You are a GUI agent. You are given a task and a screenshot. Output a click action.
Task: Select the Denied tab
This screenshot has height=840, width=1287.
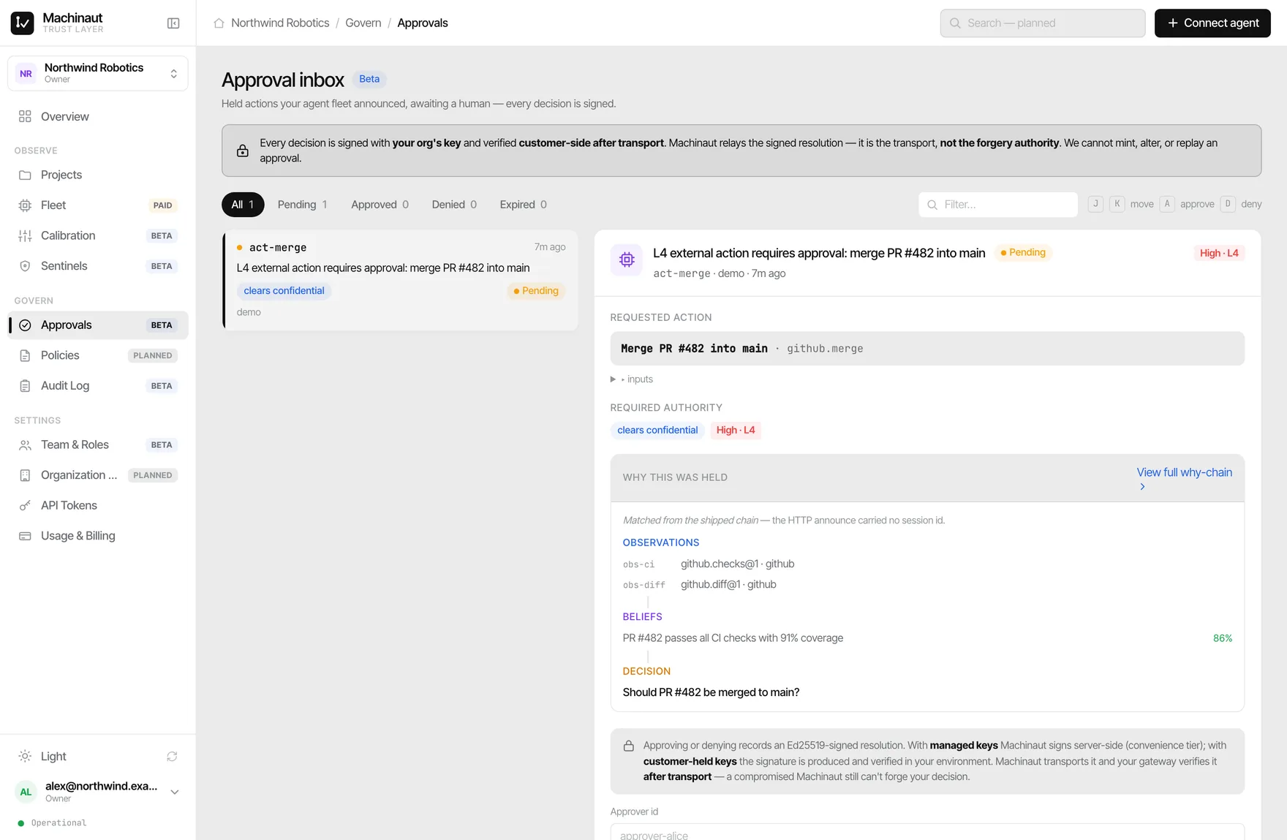[x=454, y=205]
